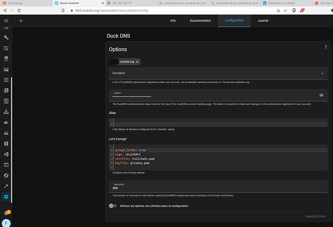Viewport: 333px width, 227px height.
Task: Open the wrench tools sidebar item
Action: click(x=6, y=37)
